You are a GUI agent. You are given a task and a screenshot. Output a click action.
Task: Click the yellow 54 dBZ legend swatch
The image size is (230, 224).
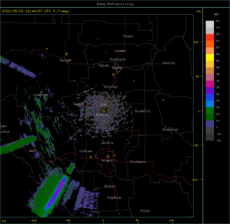[210, 57]
